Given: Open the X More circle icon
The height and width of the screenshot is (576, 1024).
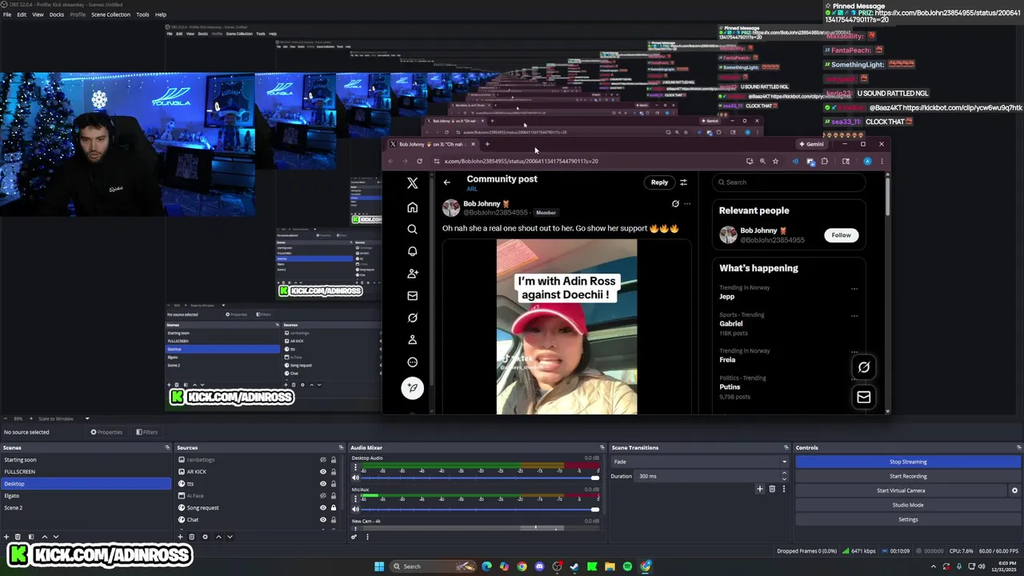Looking at the screenshot, I should (412, 362).
